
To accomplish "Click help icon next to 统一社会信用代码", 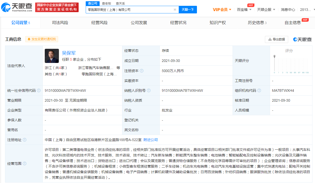I will (39, 90).
